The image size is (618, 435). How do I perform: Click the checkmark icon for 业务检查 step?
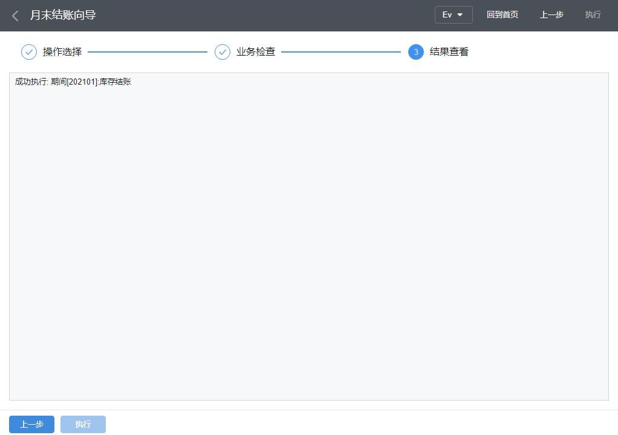pos(223,52)
